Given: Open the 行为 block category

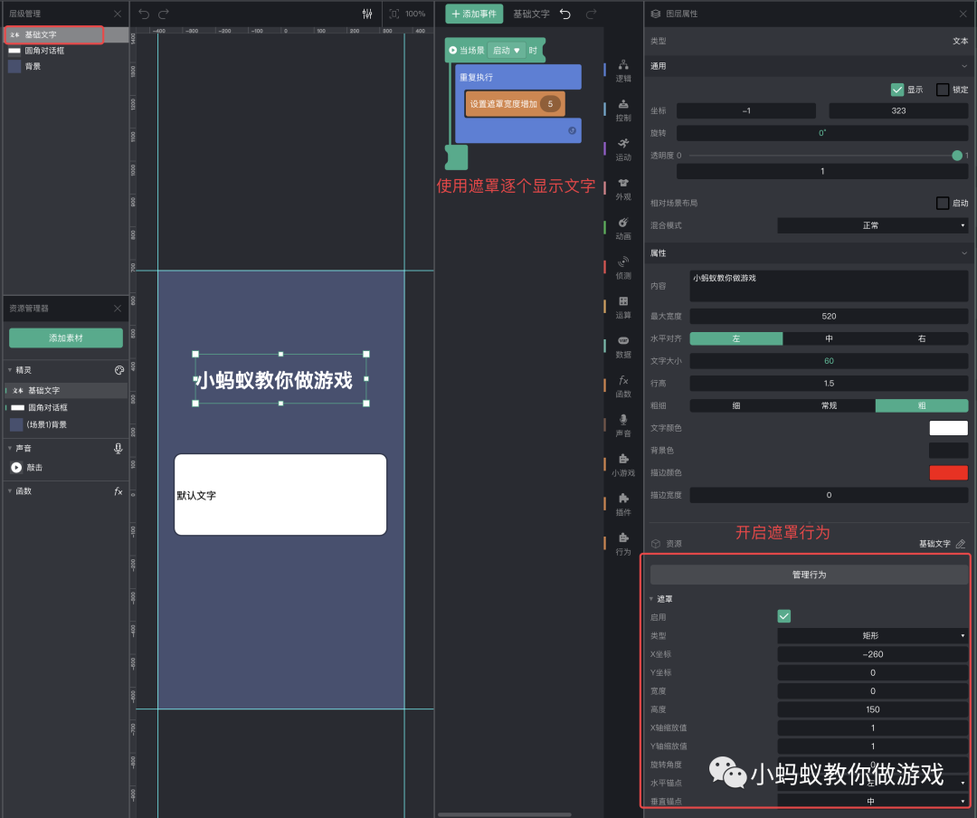Looking at the screenshot, I should point(623,544).
